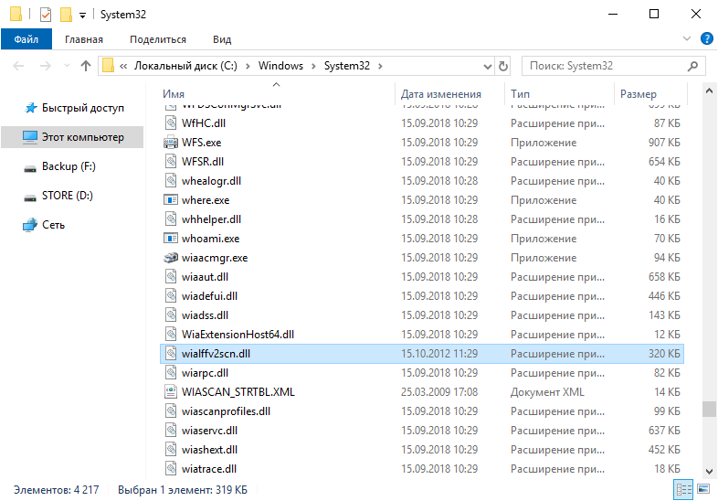Image resolution: width=718 pixels, height=501 pixels.
Task: Click file name wiaservc.dll
Action: 209,431
